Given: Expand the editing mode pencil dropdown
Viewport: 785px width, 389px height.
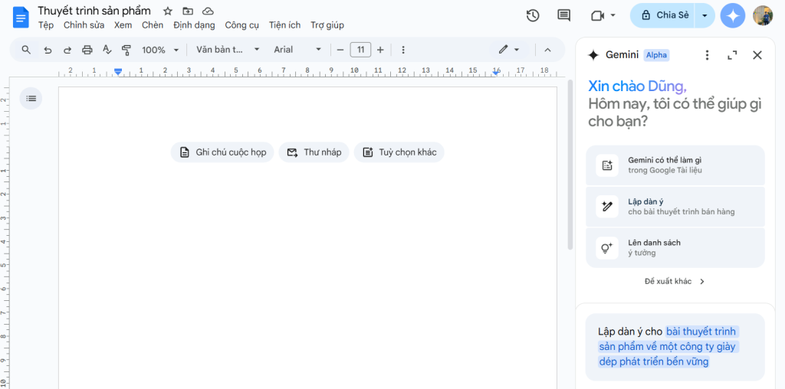Looking at the screenshot, I should 509,50.
